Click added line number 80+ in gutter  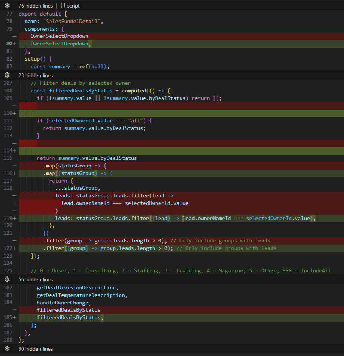click(11, 44)
